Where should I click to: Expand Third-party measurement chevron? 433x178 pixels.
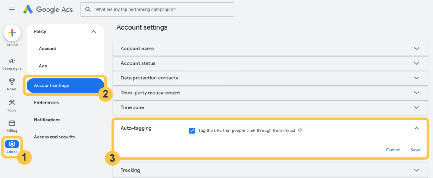[417, 93]
